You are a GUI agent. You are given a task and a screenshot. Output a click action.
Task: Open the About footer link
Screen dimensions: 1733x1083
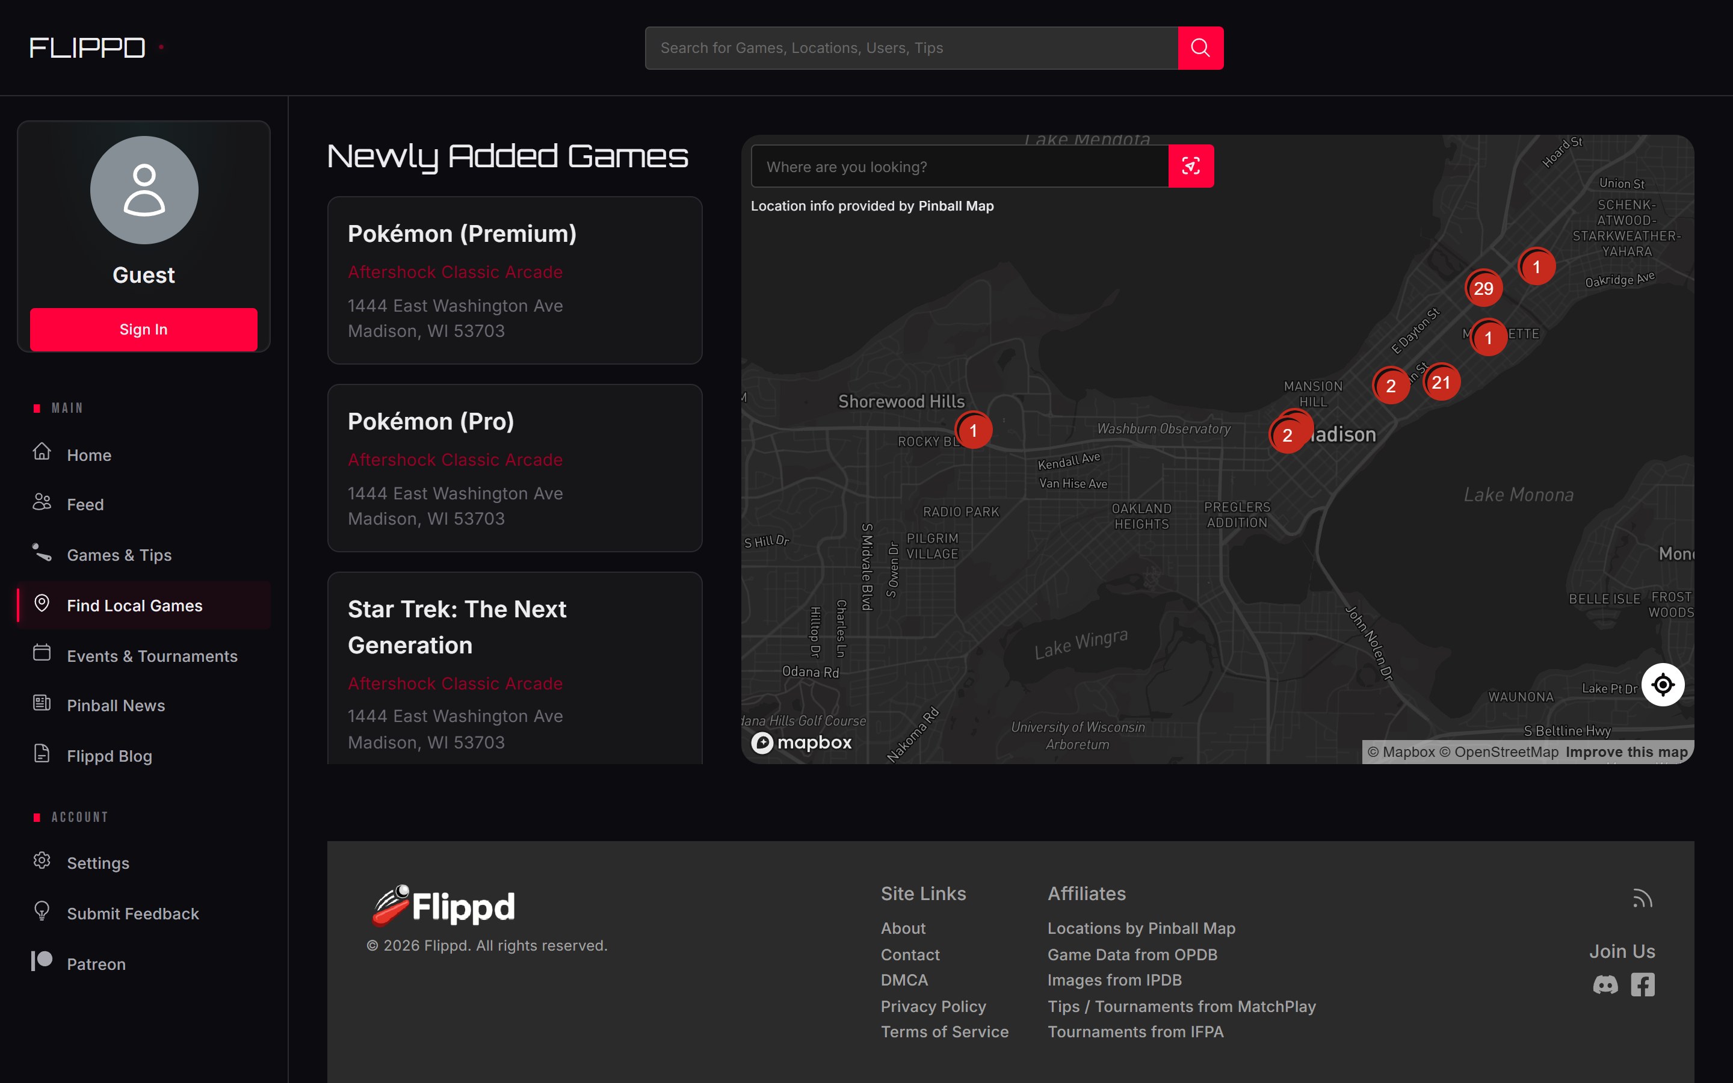pyautogui.click(x=903, y=928)
